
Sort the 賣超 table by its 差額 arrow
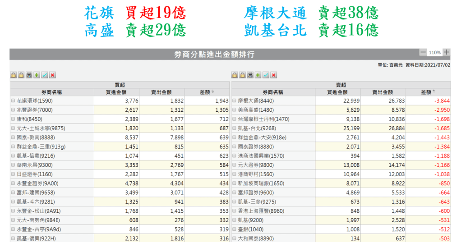click(434, 92)
